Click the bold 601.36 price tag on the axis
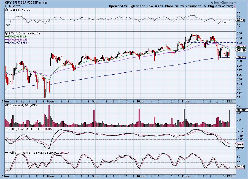This screenshot has width=248, height=179. [x=241, y=50]
